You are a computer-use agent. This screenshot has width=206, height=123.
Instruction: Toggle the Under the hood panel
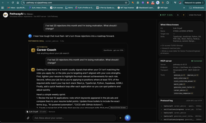[x=195, y=15]
